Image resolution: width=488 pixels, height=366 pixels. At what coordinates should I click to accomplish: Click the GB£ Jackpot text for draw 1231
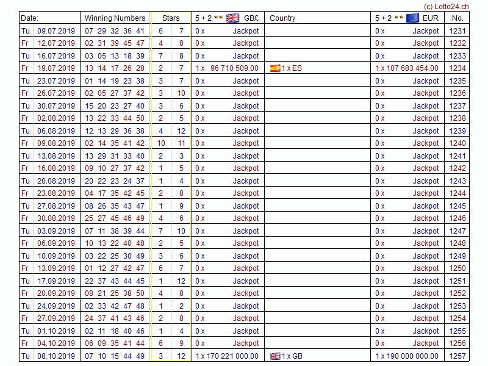pyautogui.click(x=246, y=31)
